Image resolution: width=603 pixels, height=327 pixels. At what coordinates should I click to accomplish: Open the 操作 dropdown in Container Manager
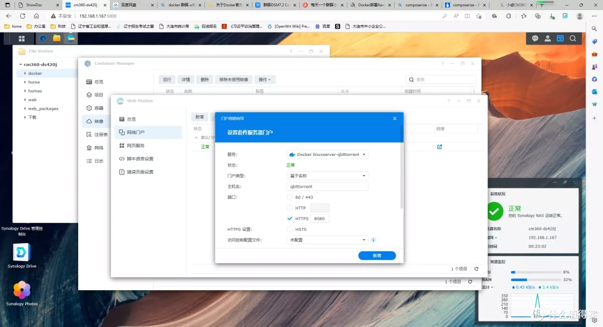[265, 80]
